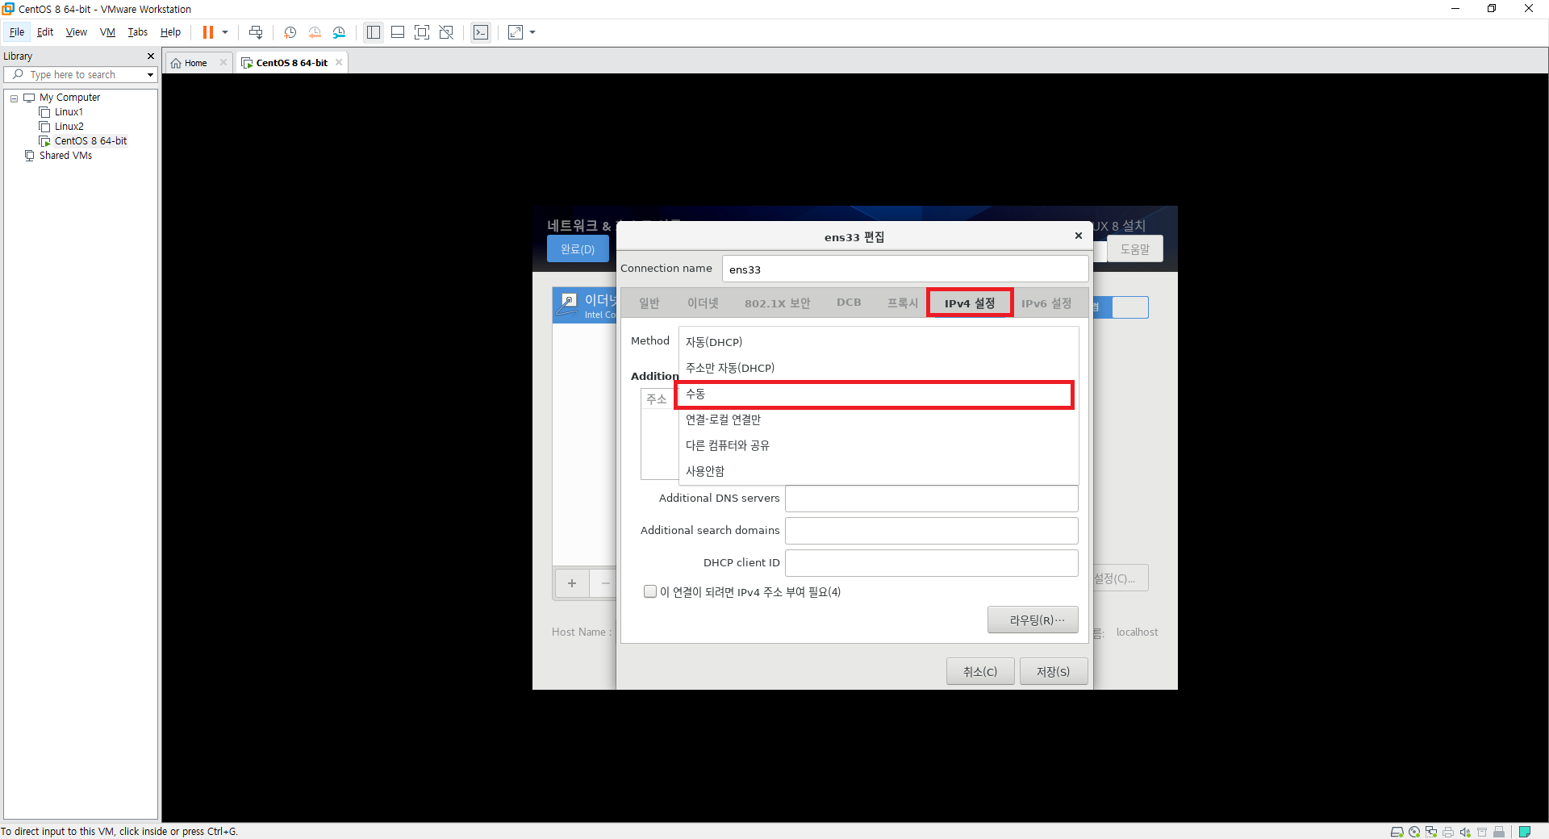Viewport: 1549px width, 839px height.
Task: Switch to the 프록시 tab
Action: coord(903,303)
